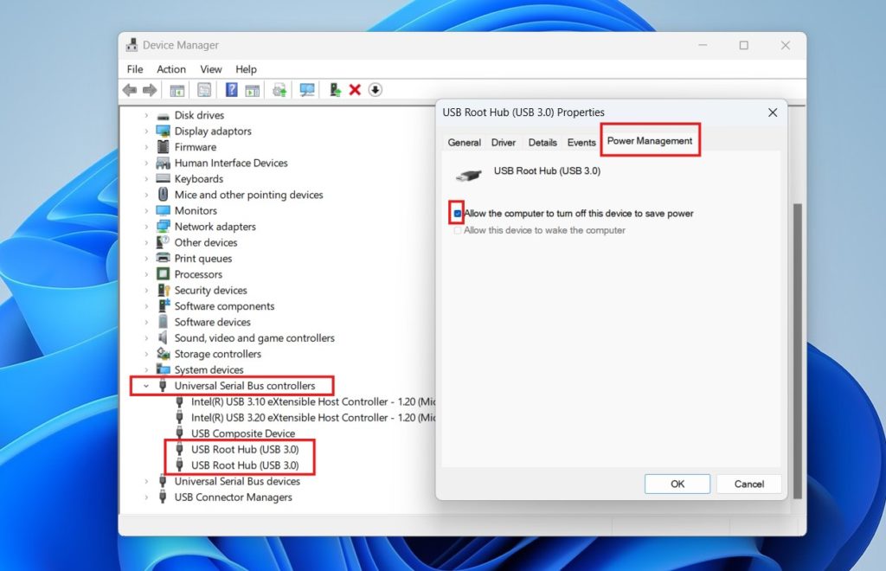Click the red Uninstall device icon

(355, 89)
